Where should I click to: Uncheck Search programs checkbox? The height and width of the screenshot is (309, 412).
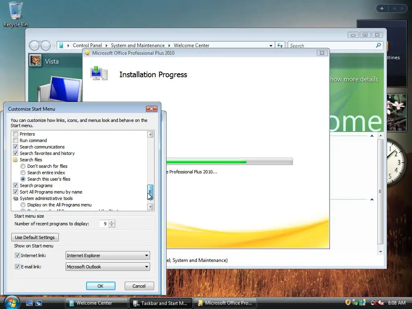click(16, 185)
